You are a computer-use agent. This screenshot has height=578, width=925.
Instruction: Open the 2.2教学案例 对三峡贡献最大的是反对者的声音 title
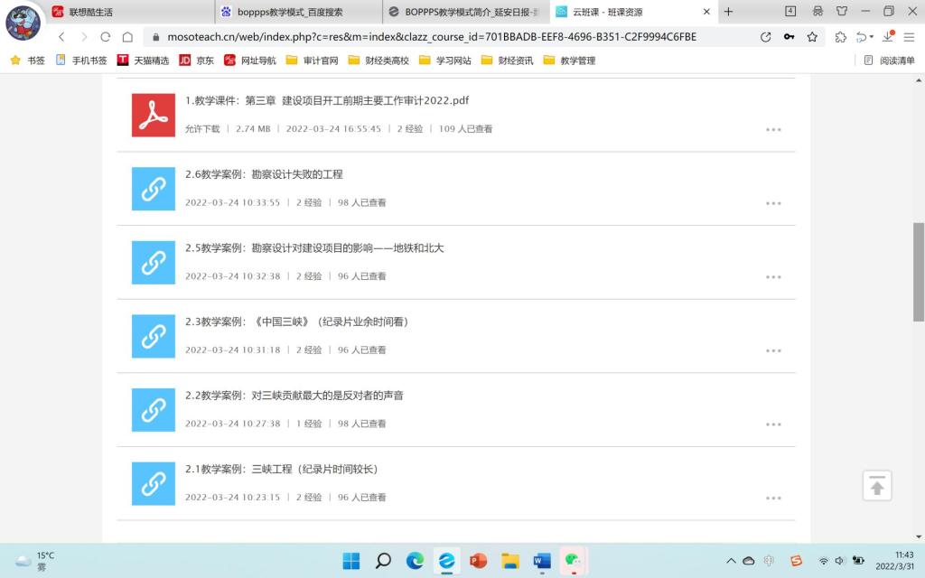(294, 395)
